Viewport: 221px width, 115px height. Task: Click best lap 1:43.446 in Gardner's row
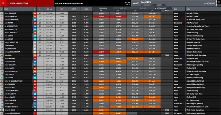[49, 13]
